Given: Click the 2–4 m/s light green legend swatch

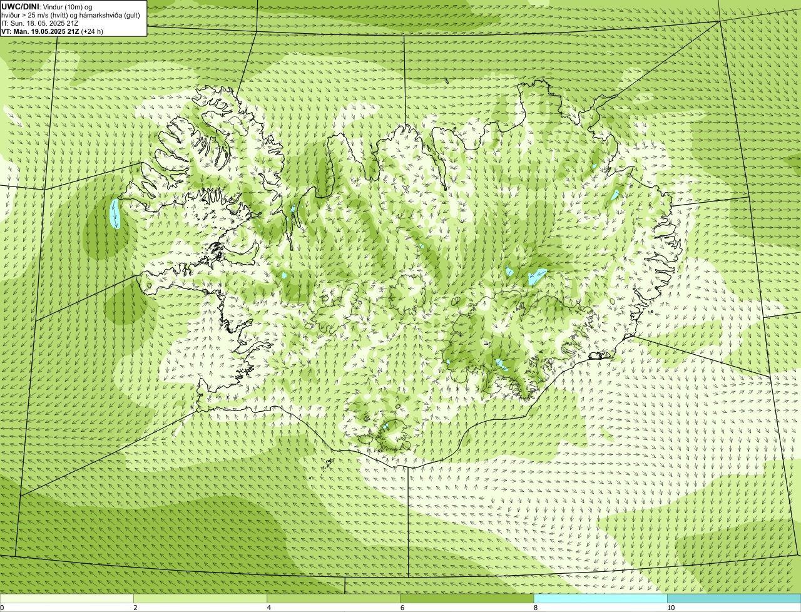Looking at the screenshot, I should pos(200,599).
